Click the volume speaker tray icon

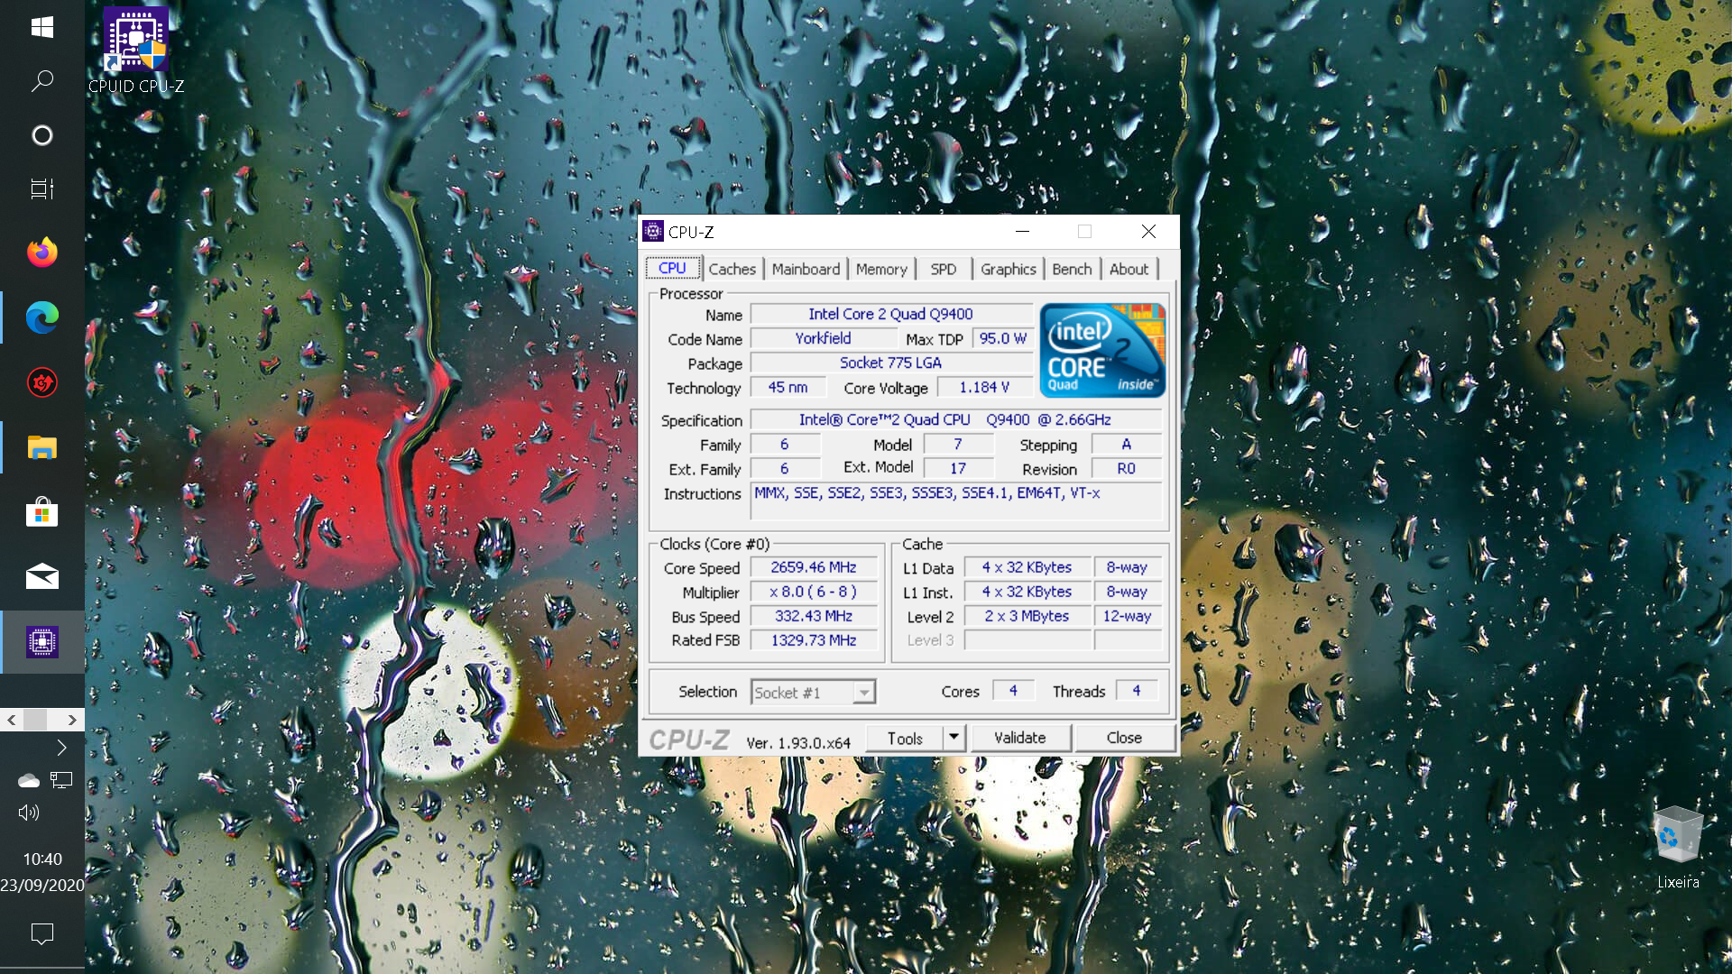[x=29, y=813]
